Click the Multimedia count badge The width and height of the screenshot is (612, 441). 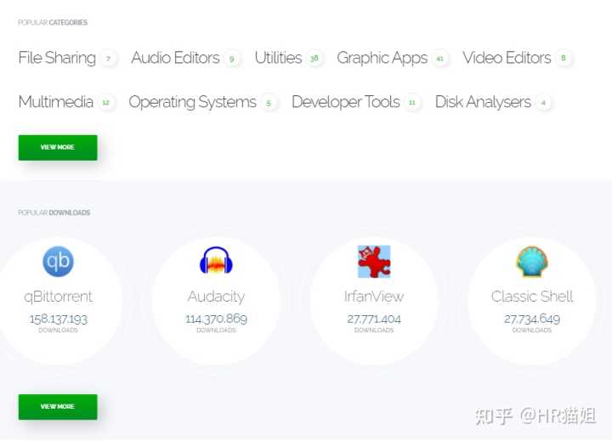coord(105,103)
